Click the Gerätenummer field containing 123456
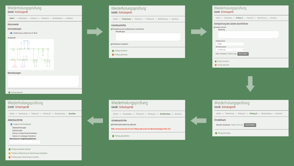 (x=231, y=44)
